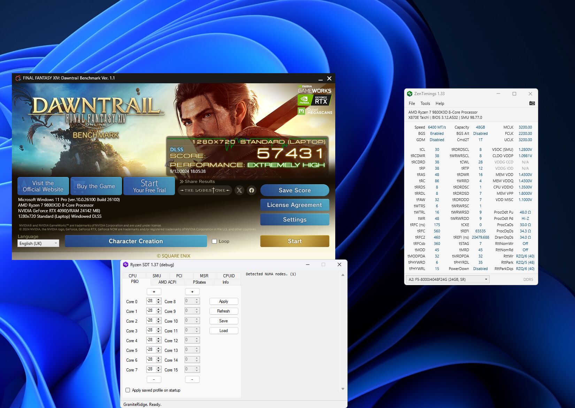Click Buy the Game button
The width and height of the screenshot is (575, 408).
point(96,186)
